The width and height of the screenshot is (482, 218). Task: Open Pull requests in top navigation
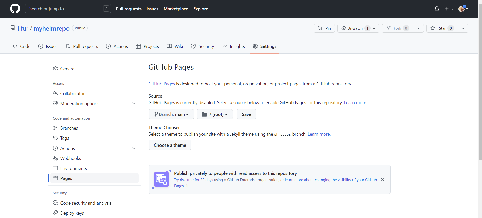coord(129,9)
